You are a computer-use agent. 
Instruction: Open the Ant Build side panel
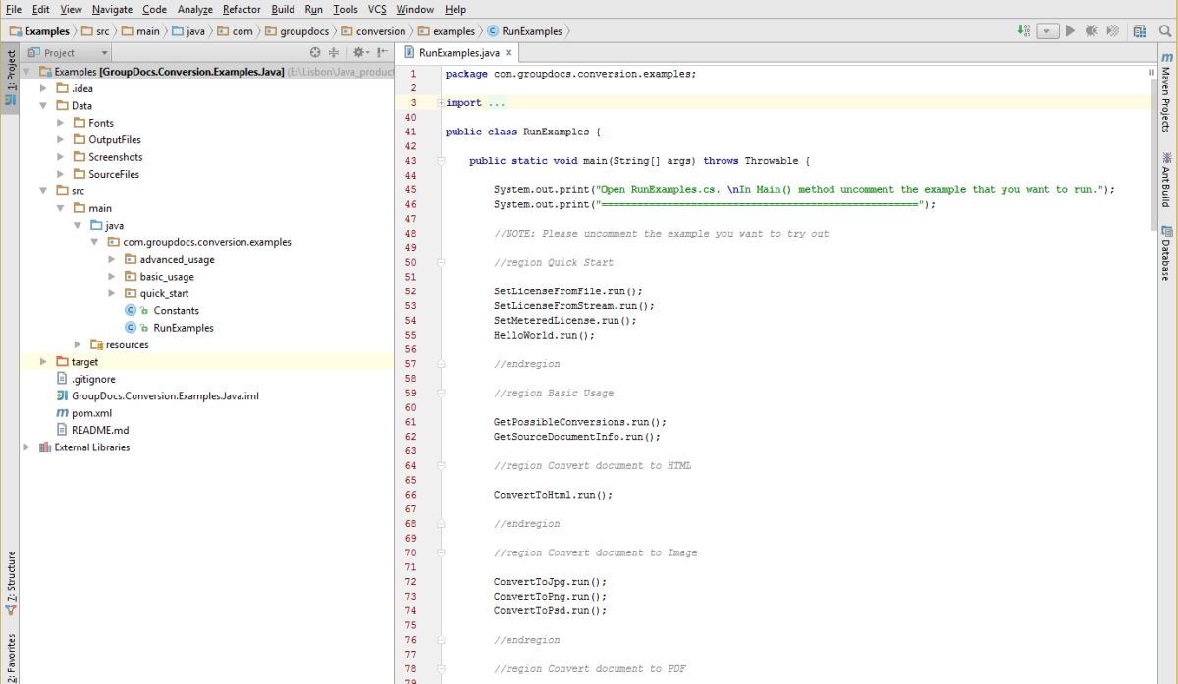(1166, 179)
